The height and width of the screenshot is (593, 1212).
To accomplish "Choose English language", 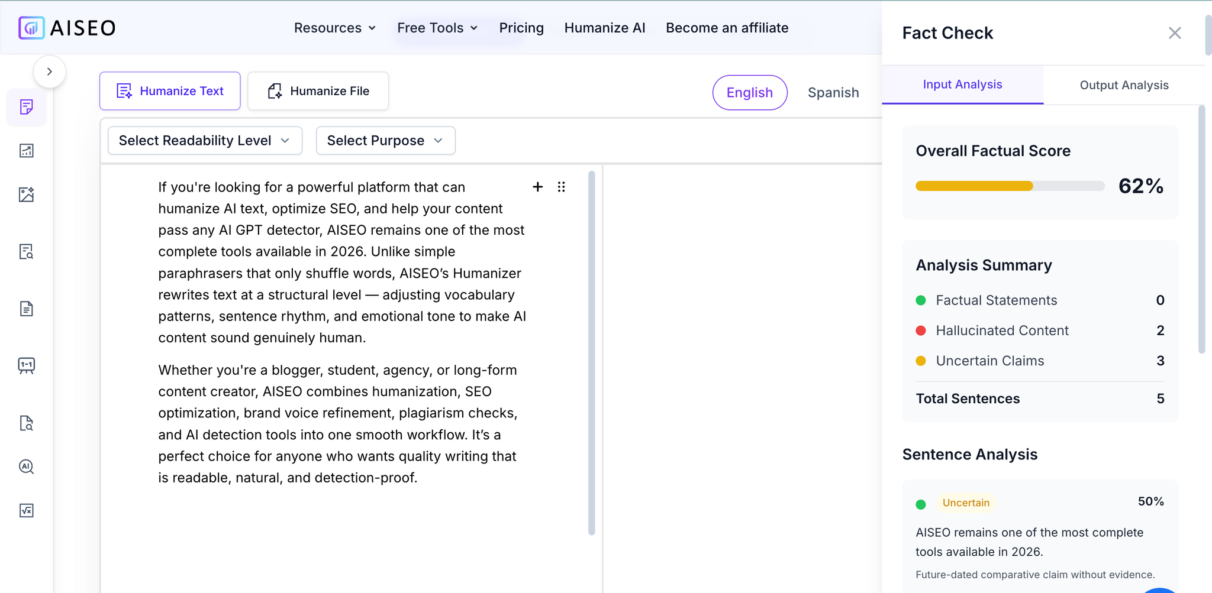I will click(750, 92).
